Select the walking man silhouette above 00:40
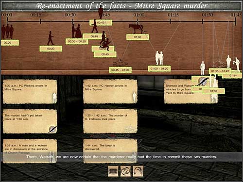The image size is (243, 182). click(x=94, y=27)
